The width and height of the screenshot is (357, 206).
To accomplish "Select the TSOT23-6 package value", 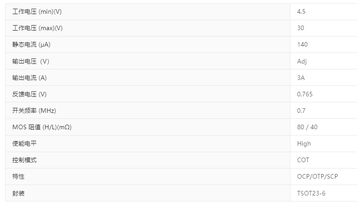I will click(x=311, y=193).
